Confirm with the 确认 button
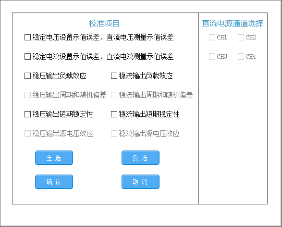The width and height of the screenshot is (282, 227). click(x=54, y=182)
